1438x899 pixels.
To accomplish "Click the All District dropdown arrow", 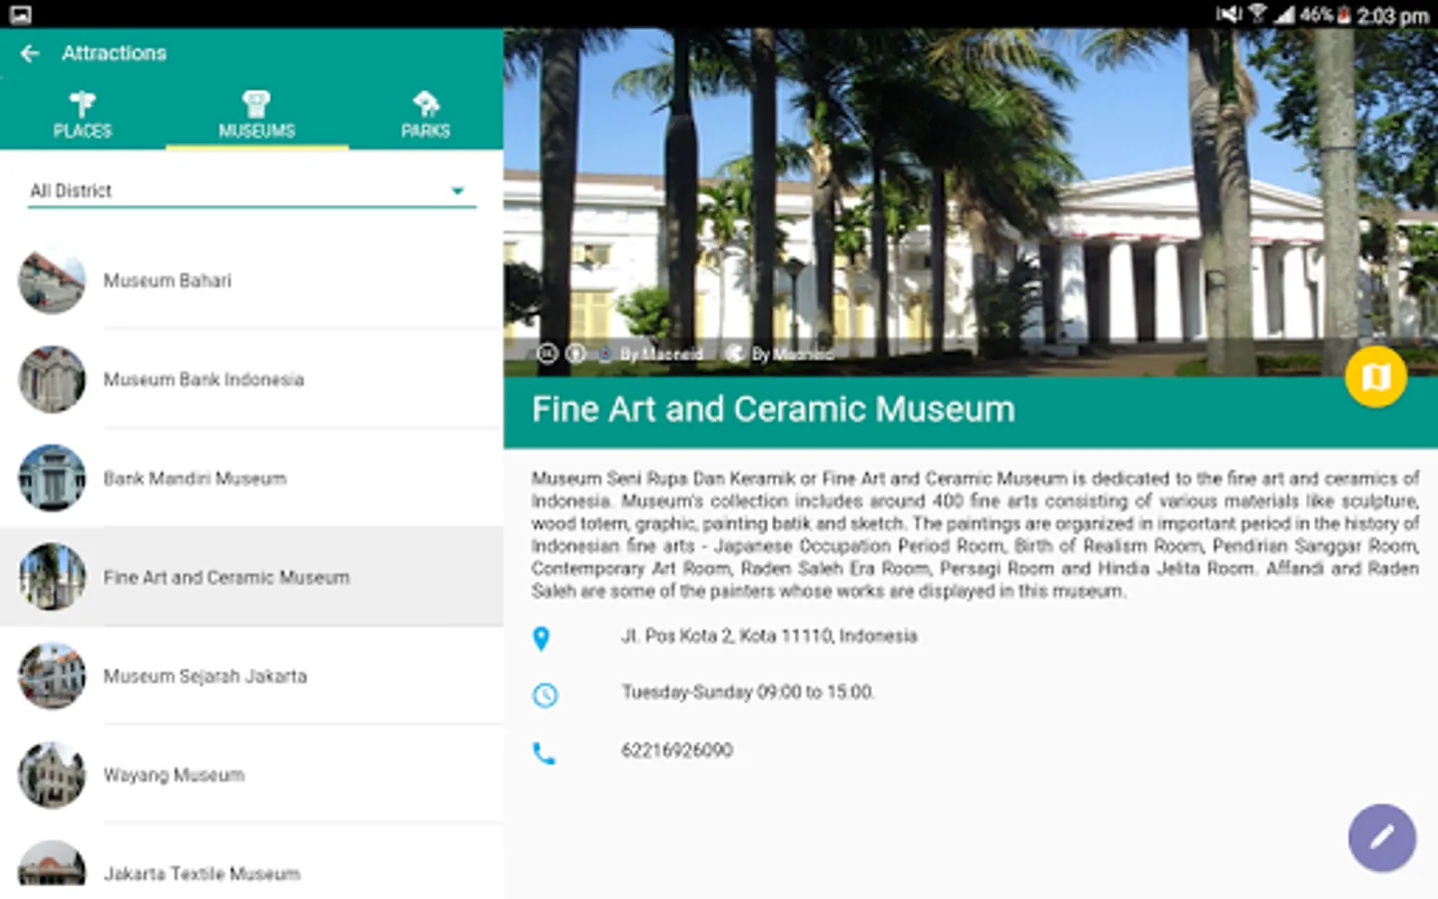I will click(x=458, y=190).
